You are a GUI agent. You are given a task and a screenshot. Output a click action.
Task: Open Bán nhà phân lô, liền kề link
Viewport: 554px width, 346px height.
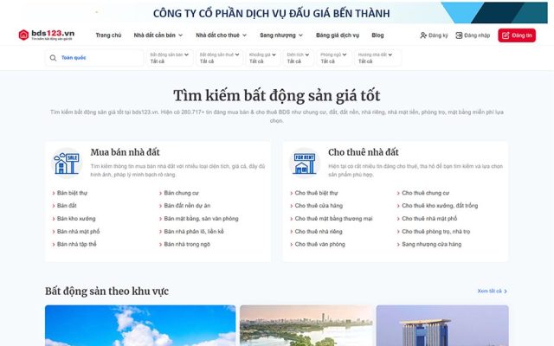click(194, 231)
